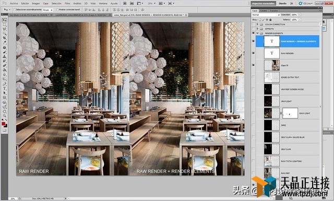Select the Lasso tool
Viewport: 334px width, 201px height.
[4, 29]
